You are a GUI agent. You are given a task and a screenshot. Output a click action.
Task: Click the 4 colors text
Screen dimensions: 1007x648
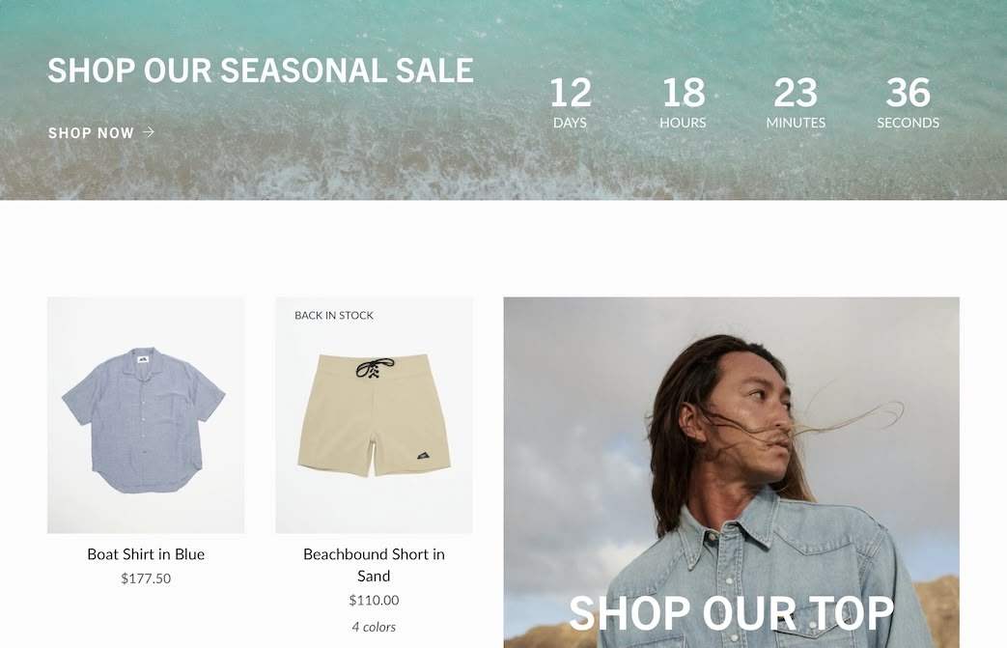(x=374, y=627)
